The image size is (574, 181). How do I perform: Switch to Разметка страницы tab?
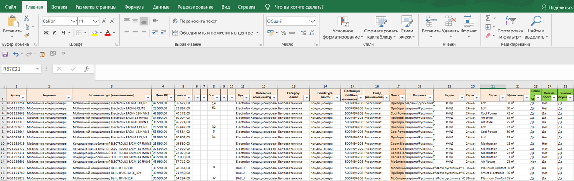(x=95, y=8)
